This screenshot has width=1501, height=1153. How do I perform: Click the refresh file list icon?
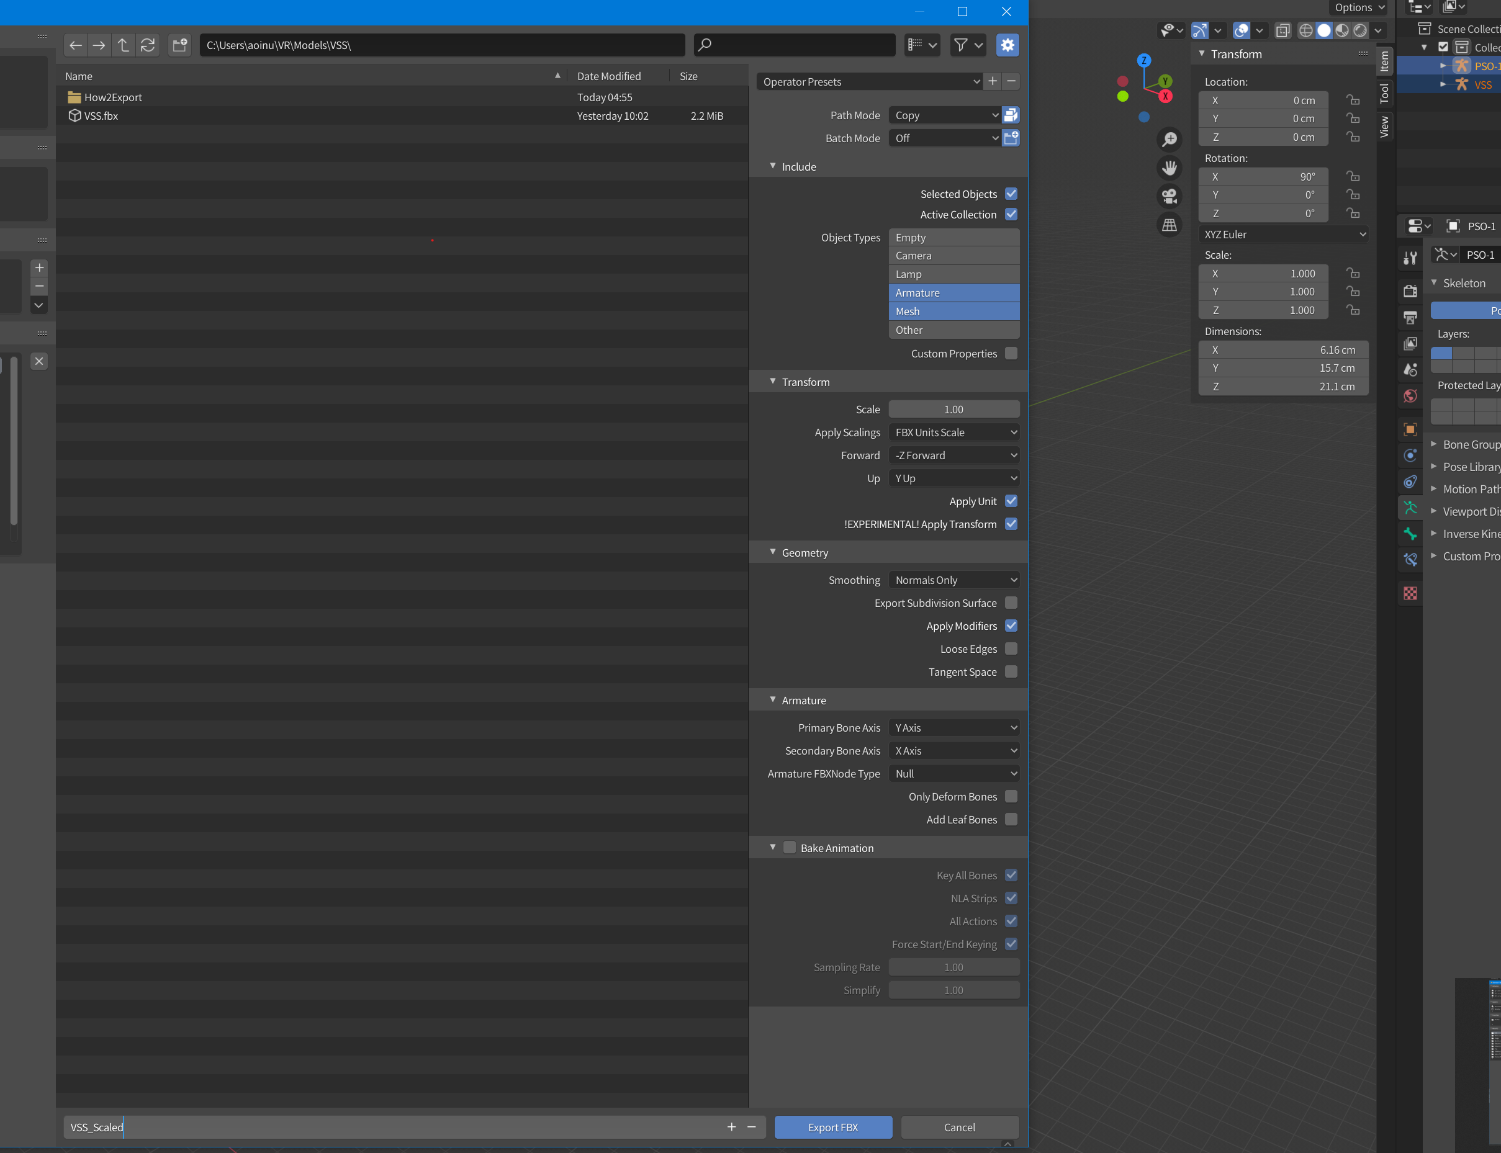click(148, 45)
